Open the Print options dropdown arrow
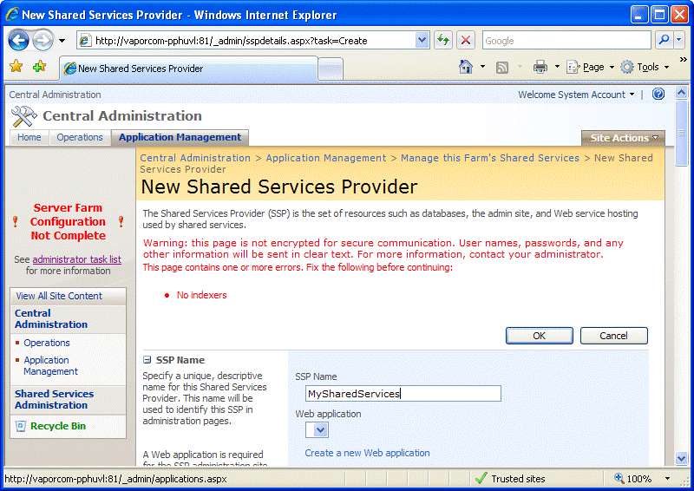This screenshot has height=491, width=694. pyautogui.click(x=557, y=67)
